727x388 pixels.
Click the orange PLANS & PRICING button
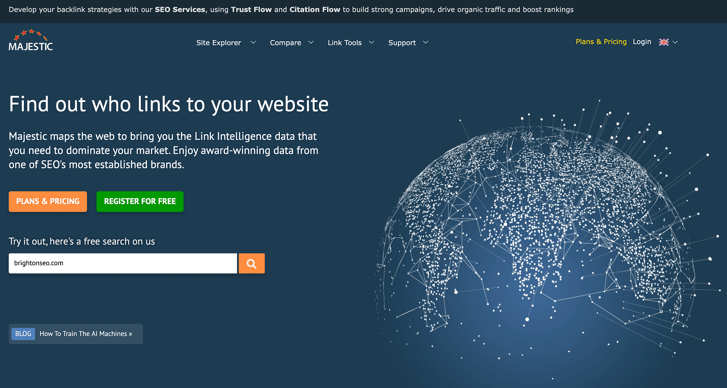(48, 202)
